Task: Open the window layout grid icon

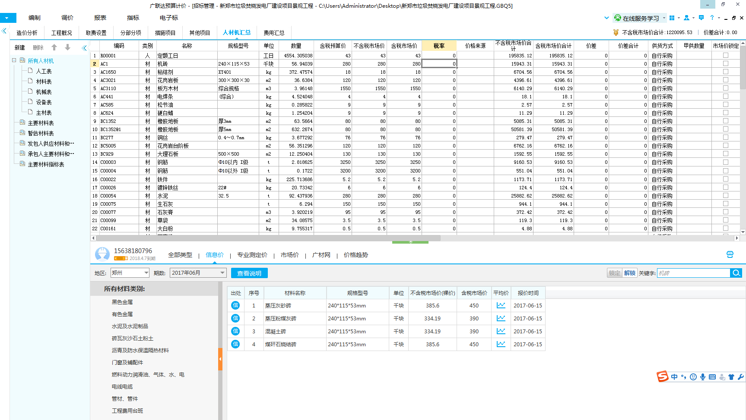Action: 672,18
